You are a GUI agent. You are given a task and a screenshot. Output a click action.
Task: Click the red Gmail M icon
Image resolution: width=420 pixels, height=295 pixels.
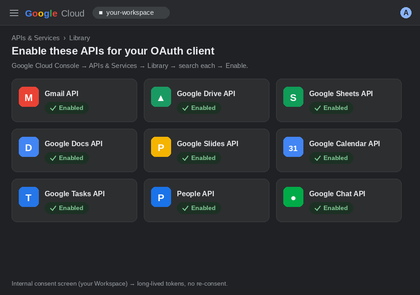(29, 97)
